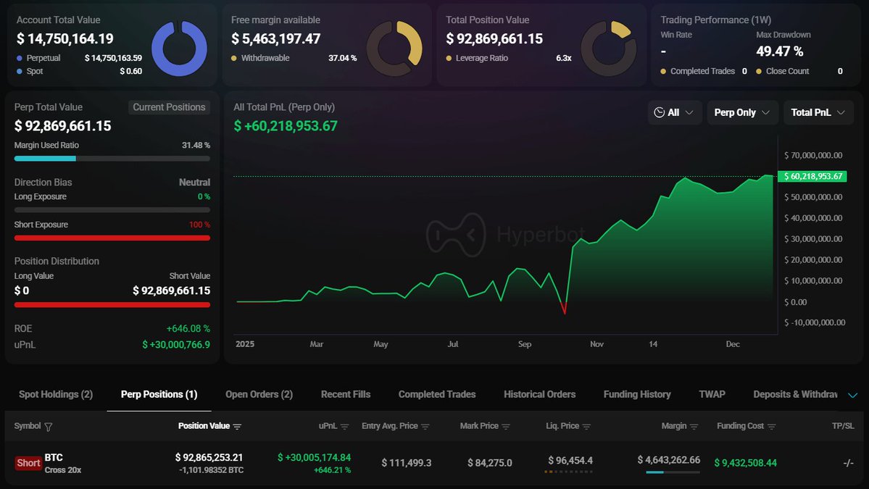Click the BTC uPnL $+30,005,174.84
Viewport: 869px width, 489px height.
pos(315,457)
